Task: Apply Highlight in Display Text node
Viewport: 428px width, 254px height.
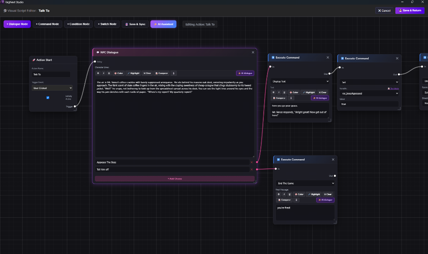Action: coord(308,92)
